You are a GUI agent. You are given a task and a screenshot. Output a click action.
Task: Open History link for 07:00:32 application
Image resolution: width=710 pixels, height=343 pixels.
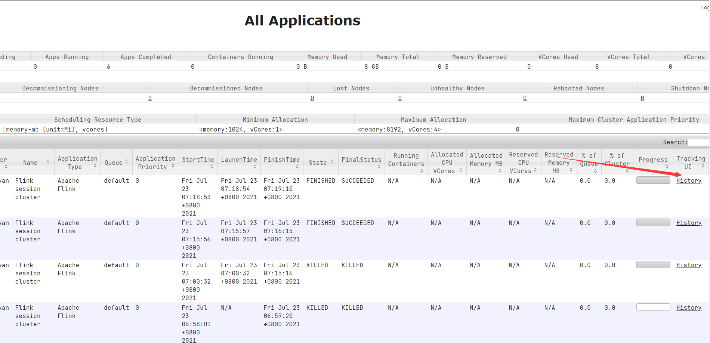point(689,265)
